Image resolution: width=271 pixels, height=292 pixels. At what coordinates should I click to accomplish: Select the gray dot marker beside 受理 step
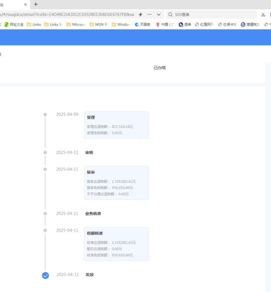[45, 114]
